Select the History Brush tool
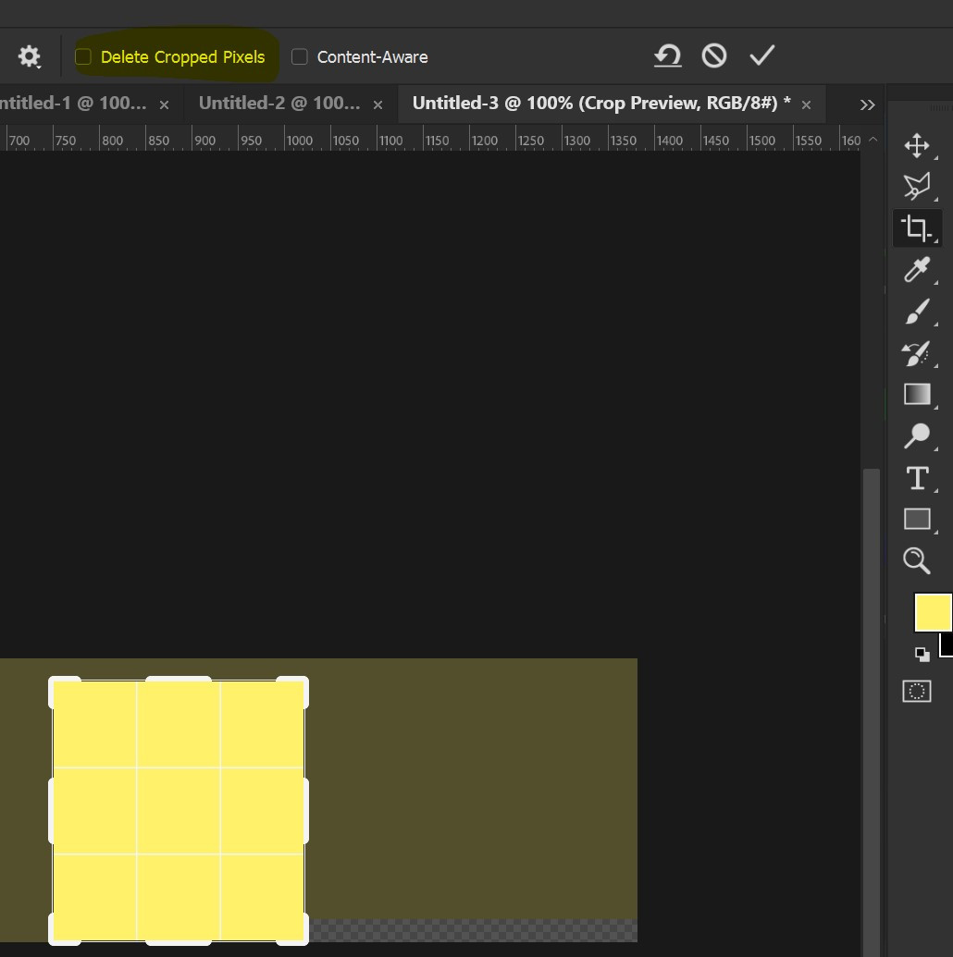Viewport: 953px width, 957px height. point(916,353)
